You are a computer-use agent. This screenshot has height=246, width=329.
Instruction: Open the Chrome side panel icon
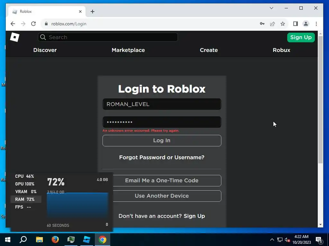(296, 24)
